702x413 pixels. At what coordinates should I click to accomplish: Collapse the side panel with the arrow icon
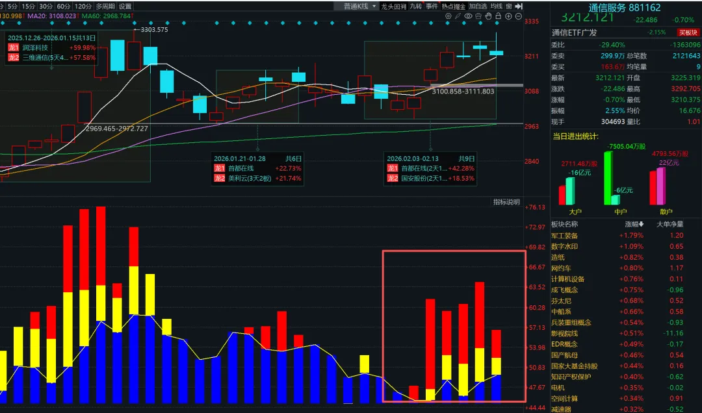(519, 6)
